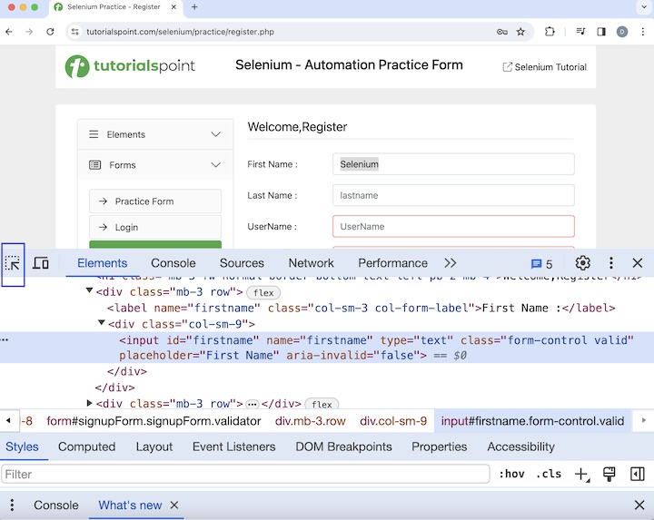Switch to the Network tab
654x520 pixels.
click(311, 263)
